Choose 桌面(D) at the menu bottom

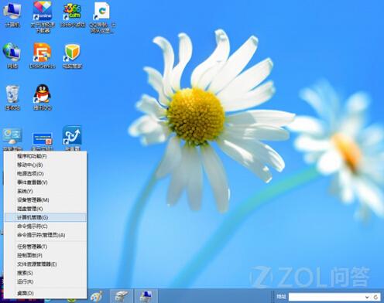pos(45,293)
